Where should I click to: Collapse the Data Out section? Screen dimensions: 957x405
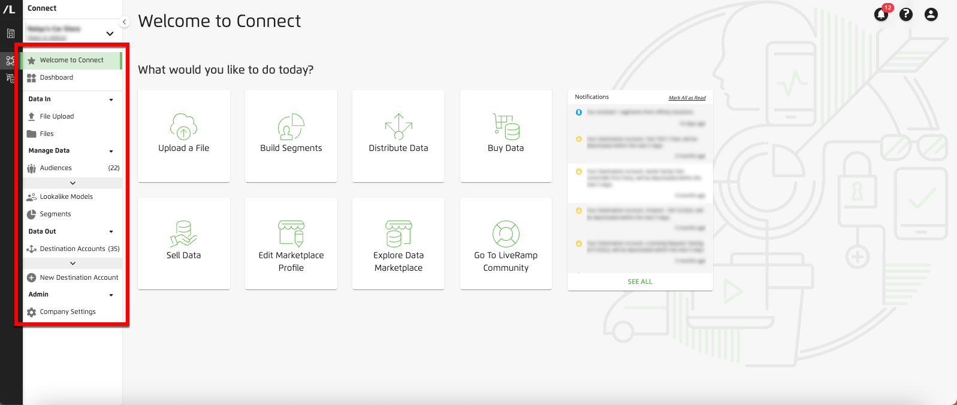[x=111, y=232]
